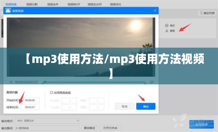Open the 视频优化 tab

coord(115,4)
